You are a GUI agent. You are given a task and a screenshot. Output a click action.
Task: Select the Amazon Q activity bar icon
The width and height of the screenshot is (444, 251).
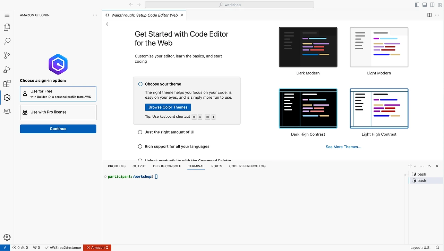click(x=7, y=98)
